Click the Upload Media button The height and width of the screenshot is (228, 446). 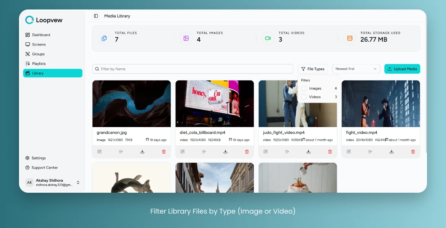[402, 69]
